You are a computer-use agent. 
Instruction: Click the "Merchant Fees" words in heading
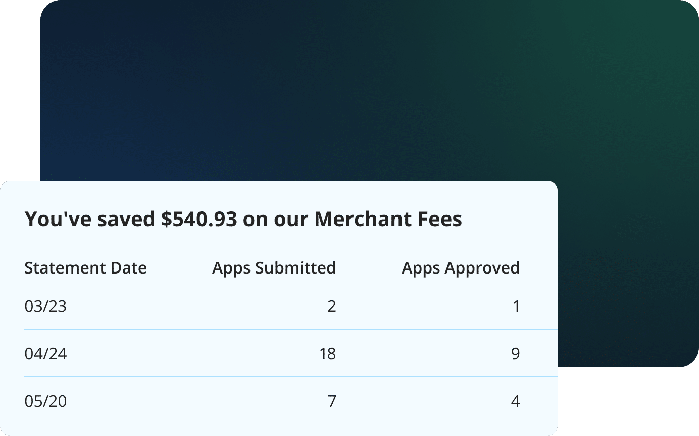pyautogui.click(x=388, y=220)
